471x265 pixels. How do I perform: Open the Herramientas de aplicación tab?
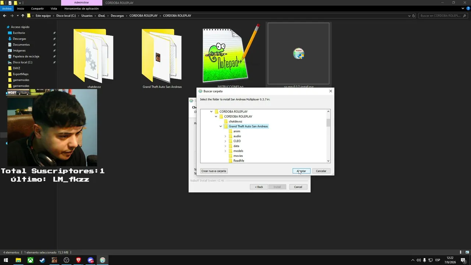[x=81, y=8]
